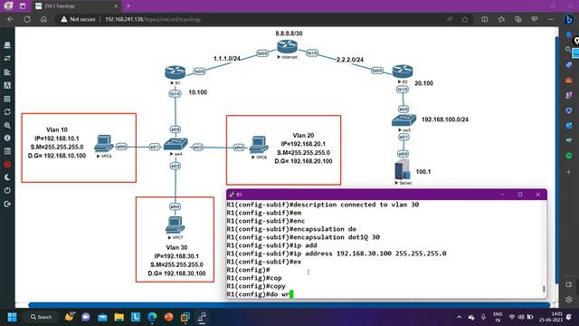This screenshot has width=579, height=326.
Task: Click the address bar URL
Action: pos(153,19)
